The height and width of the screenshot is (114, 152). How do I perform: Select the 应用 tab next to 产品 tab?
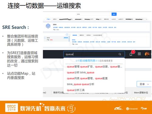(x=55, y=19)
